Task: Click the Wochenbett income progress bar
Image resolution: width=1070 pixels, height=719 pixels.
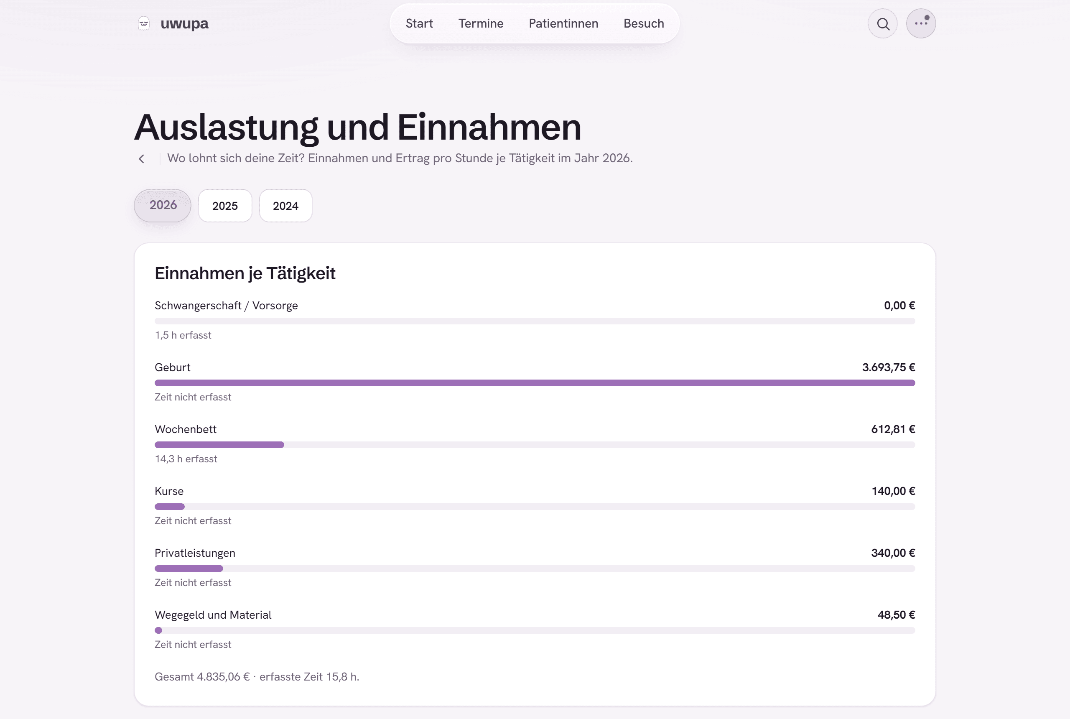Action: pyautogui.click(x=535, y=445)
